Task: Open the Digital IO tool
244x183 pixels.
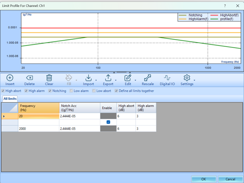Action: (167, 78)
